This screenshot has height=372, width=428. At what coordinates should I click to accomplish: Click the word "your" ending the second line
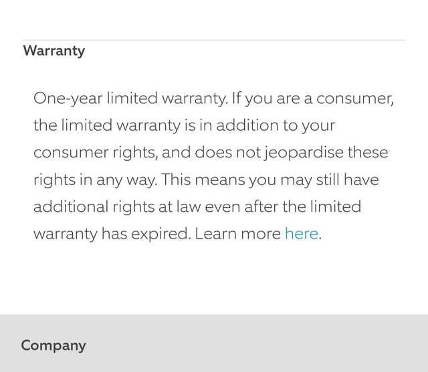click(x=318, y=126)
